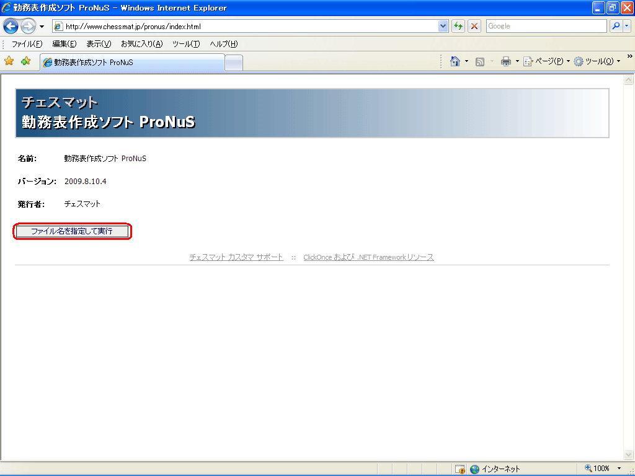Minimize the Internet Explorer window
This screenshot has width=635, height=476.
pyautogui.click(x=598, y=7)
